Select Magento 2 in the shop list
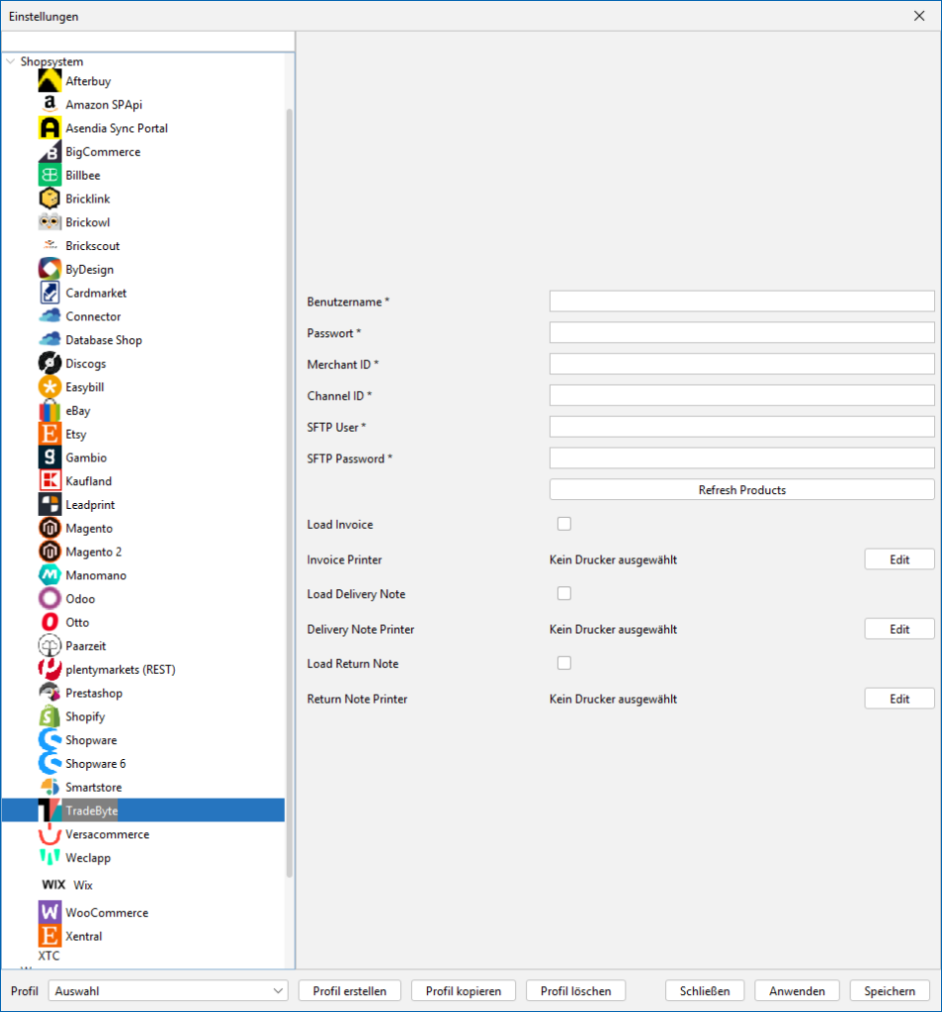Screen dimensions: 942x1012 [94, 552]
